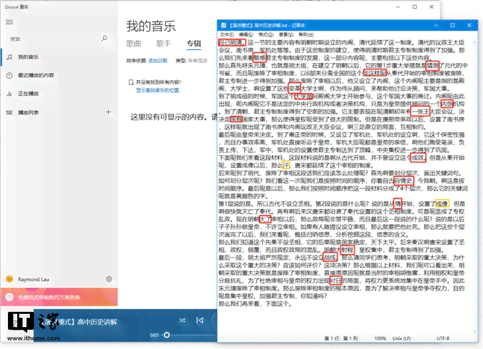Click the Notepad vertical scrollbar
This screenshot has width=483, height=349.
click(474, 186)
